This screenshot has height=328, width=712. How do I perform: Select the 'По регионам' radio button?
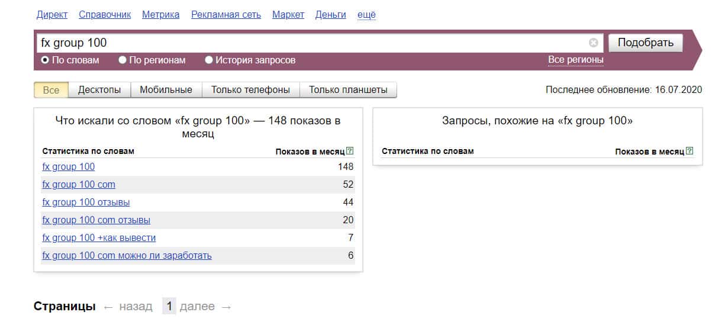[x=123, y=60]
